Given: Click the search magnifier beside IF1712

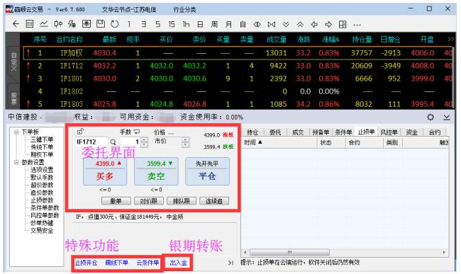Looking at the screenshot, I should click(x=113, y=142).
